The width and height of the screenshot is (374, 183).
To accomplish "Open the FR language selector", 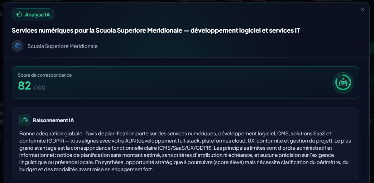I will (x=280, y=1).
